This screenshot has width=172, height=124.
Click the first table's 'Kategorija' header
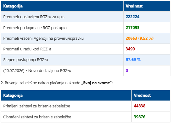pos(13,6)
